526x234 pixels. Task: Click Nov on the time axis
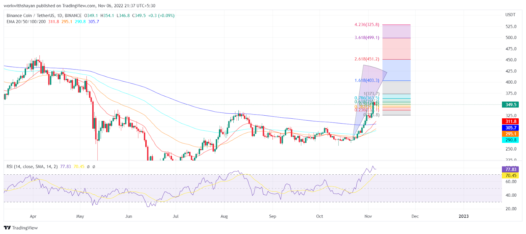pos(368,216)
